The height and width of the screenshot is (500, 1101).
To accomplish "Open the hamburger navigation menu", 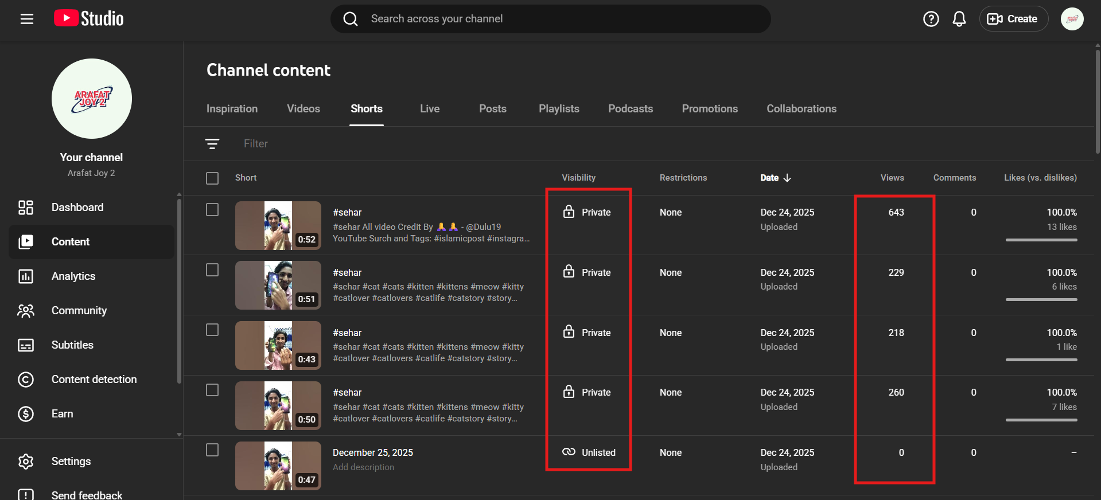I will 27,19.
